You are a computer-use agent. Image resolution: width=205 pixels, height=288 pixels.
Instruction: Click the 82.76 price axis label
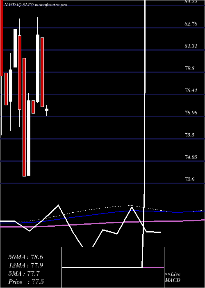[x=191, y=24]
